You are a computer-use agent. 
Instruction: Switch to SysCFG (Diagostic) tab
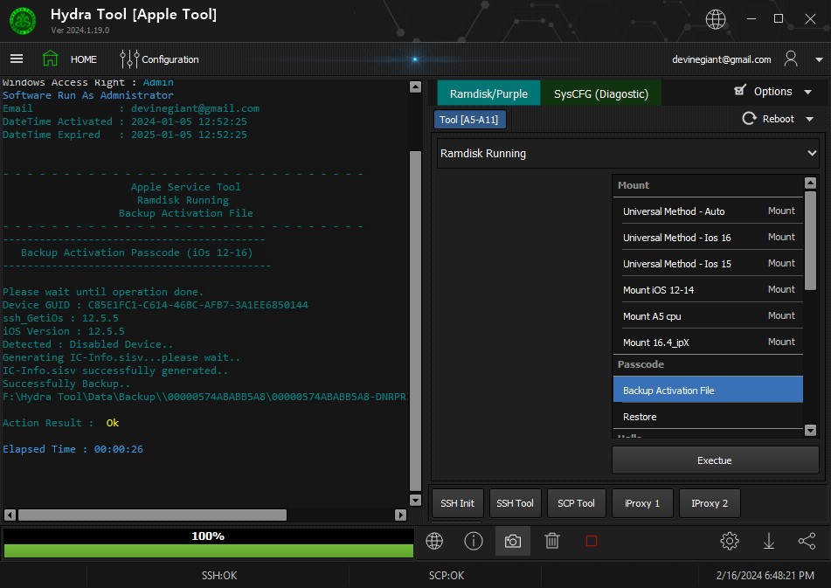click(600, 93)
